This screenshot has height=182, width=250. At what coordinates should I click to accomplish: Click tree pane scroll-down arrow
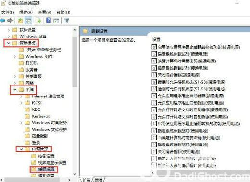coord(75,174)
